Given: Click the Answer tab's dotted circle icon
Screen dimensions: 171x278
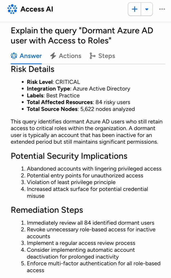Looking at the screenshot, I should click(x=14, y=56).
